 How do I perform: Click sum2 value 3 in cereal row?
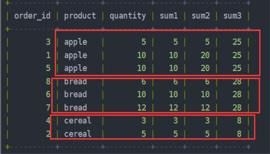(208, 121)
